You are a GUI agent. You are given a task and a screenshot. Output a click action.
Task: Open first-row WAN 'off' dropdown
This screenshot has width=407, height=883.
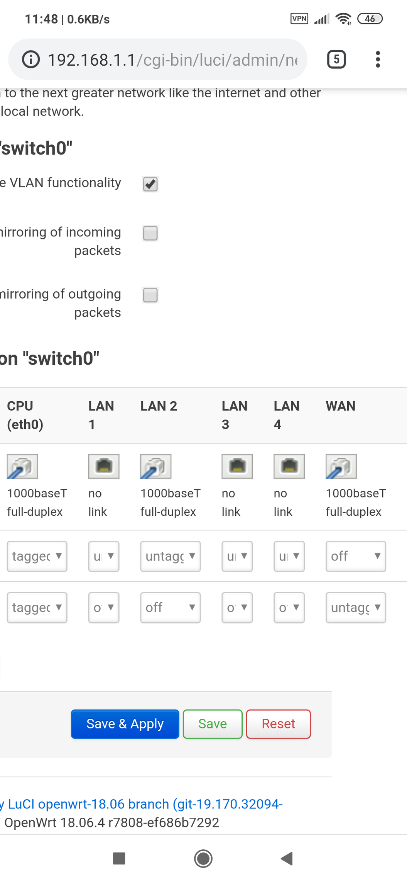click(x=356, y=556)
